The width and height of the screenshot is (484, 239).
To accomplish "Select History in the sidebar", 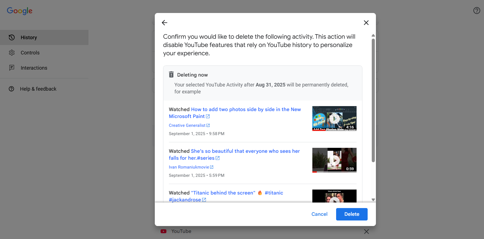I will click(x=44, y=37).
